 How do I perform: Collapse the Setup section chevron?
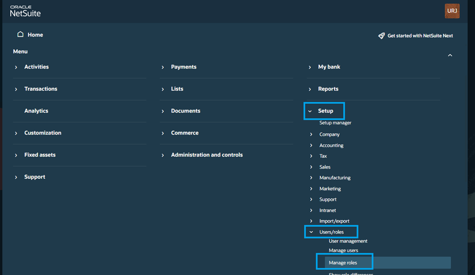309,111
